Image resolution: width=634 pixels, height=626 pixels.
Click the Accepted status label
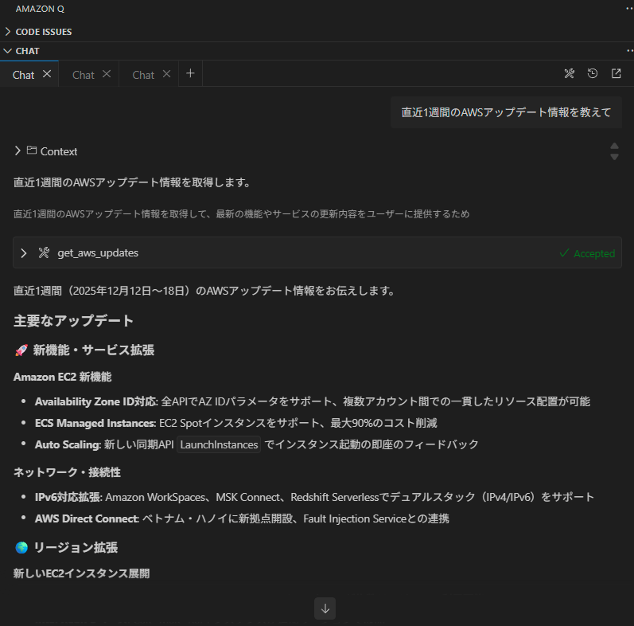[587, 253]
